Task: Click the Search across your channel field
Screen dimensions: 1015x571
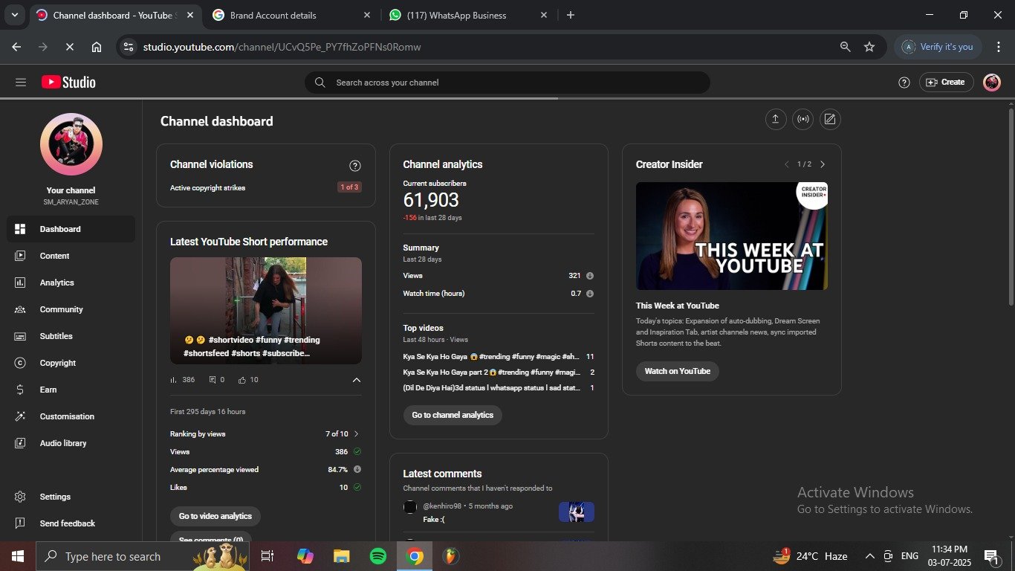Action: click(x=507, y=83)
